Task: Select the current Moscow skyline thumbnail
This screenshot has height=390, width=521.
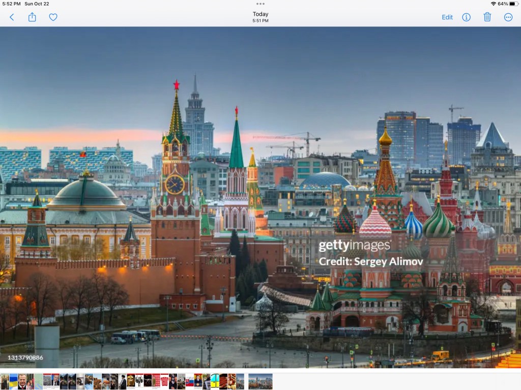Action: 260,381
